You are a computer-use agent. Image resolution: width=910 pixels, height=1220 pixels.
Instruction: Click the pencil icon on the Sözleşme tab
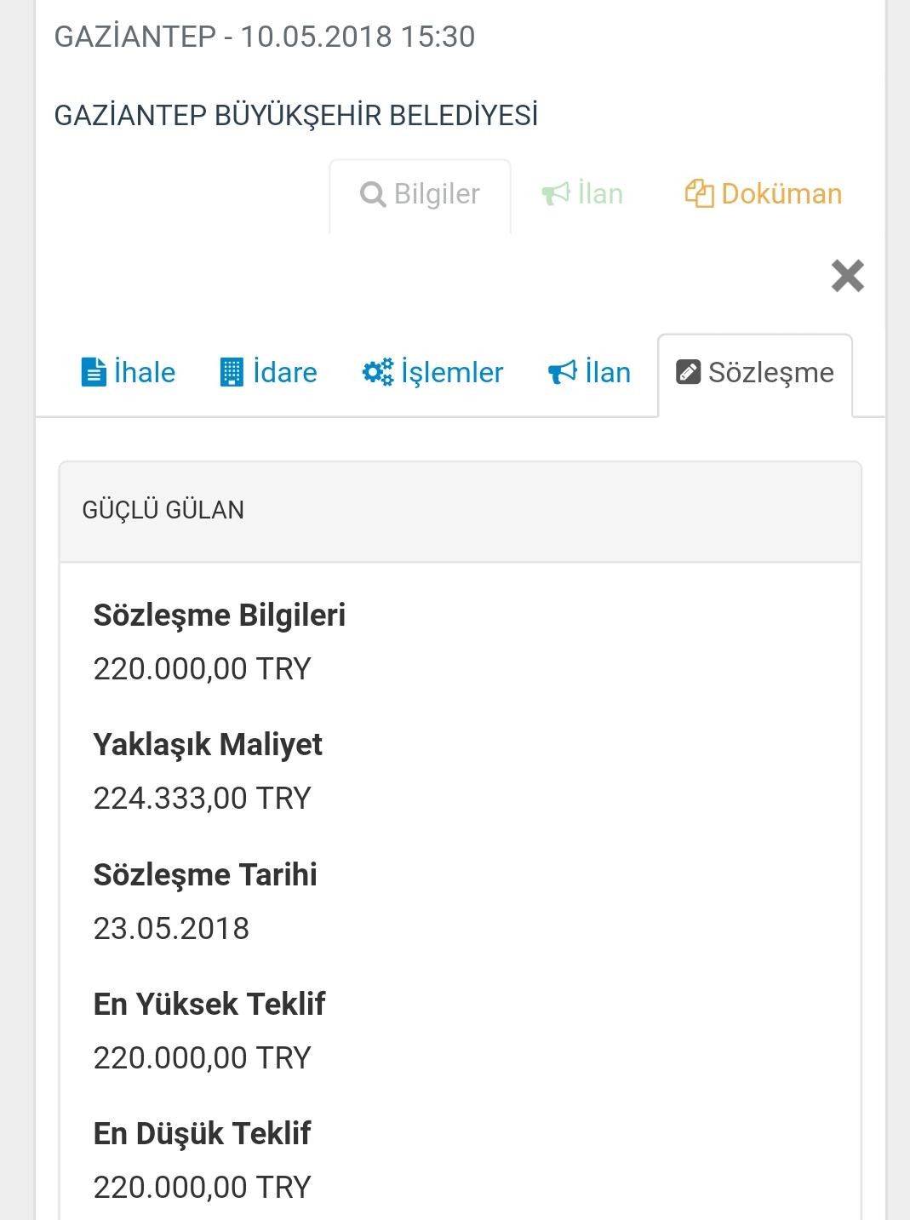688,371
